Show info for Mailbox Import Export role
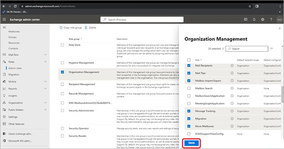Image resolution: width=284 pixels, height=149 pixels. point(232,81)
